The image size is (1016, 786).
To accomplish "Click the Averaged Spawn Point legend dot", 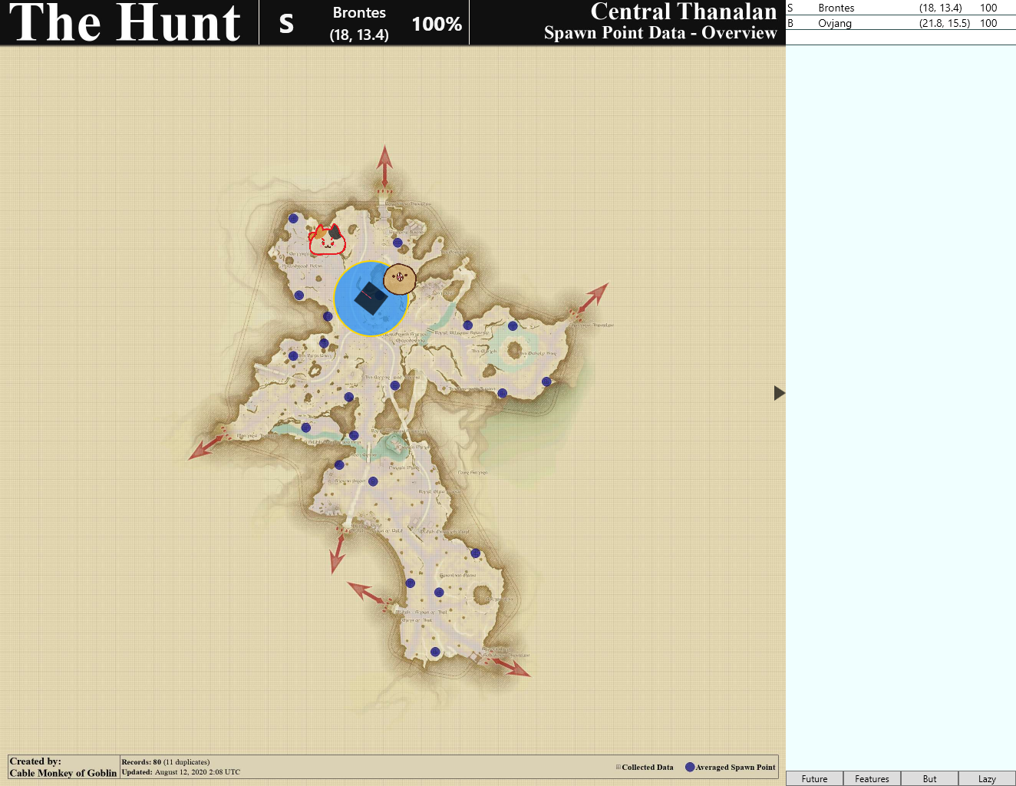I will [690, 767].
